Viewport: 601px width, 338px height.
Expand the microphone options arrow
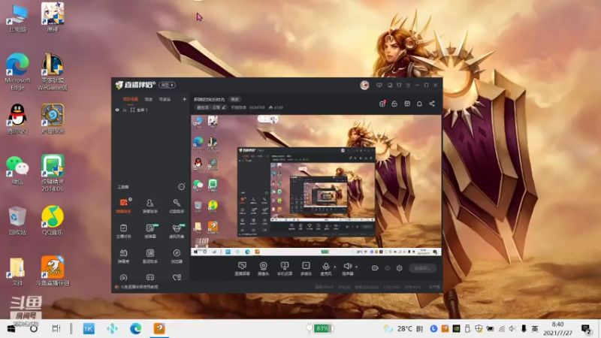tap(335, 267)
